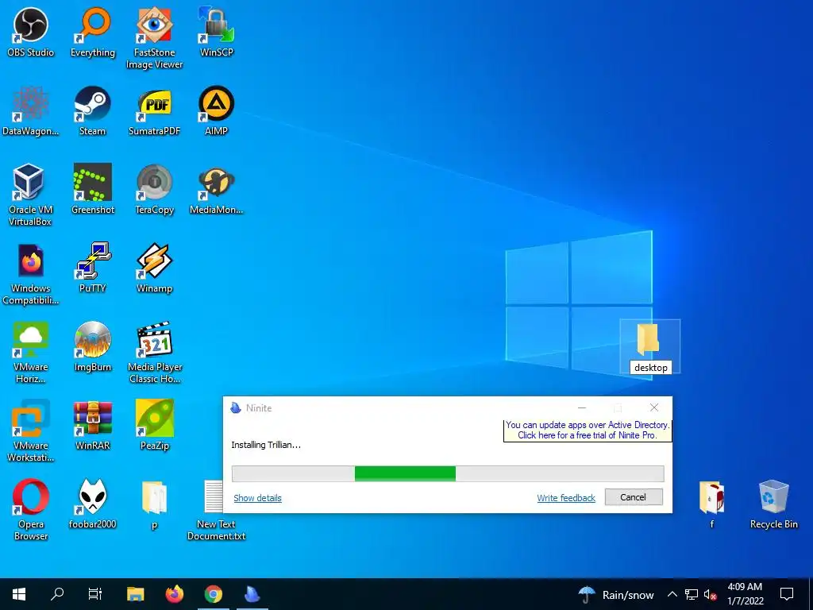Open the notification center icon
This screenshot has width=813, height=610.
coord(787,594)
